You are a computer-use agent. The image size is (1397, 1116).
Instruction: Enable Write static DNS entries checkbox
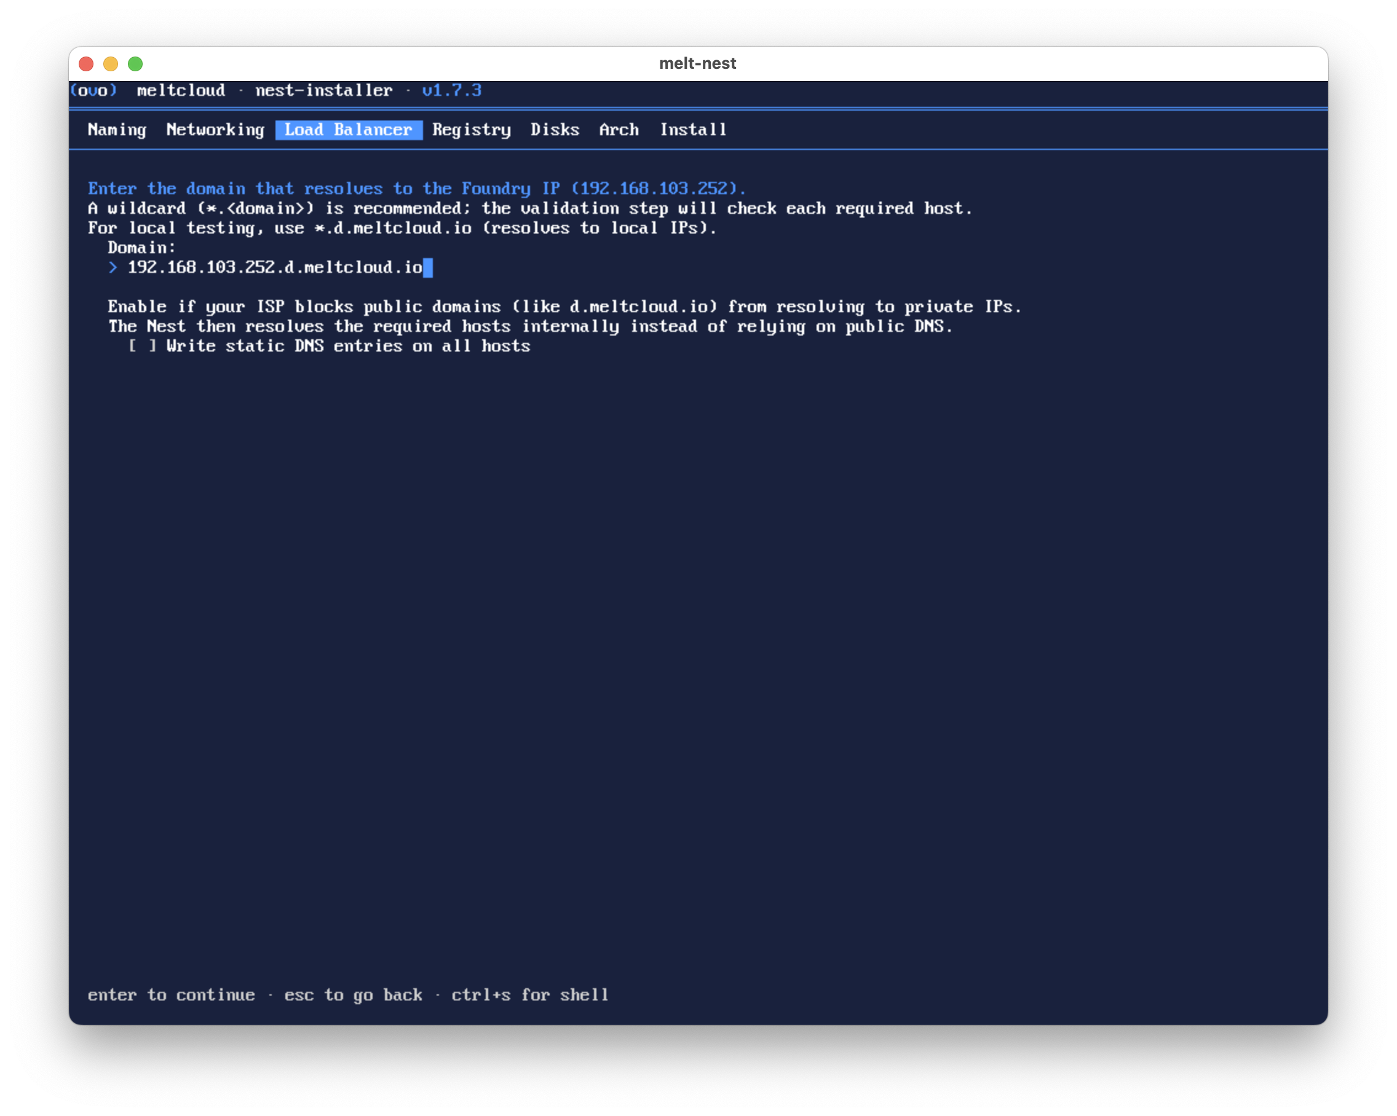click(x=142, y=347)
